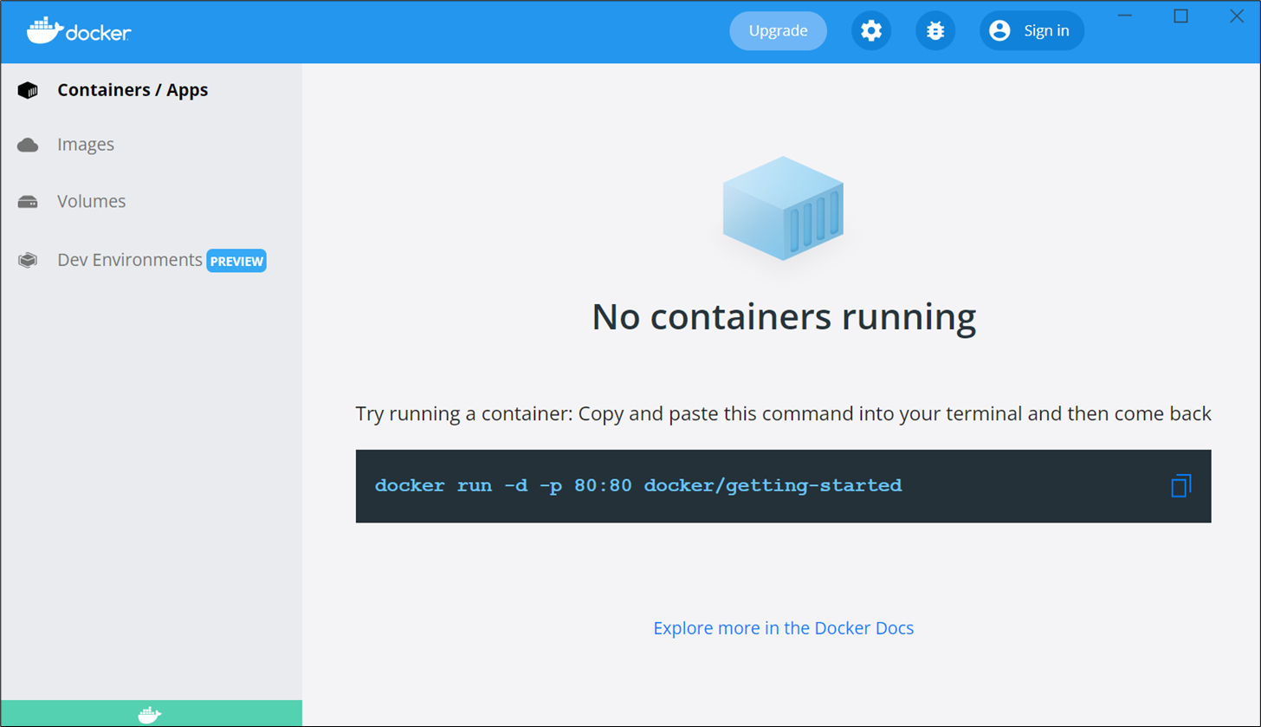Open Settings via the gear icon
The image size is (1261, 727).
[x=870, y=31]
